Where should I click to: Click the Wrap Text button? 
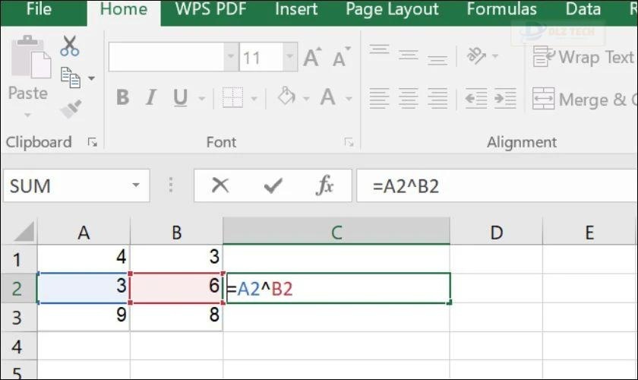click(x=583, y=57)
